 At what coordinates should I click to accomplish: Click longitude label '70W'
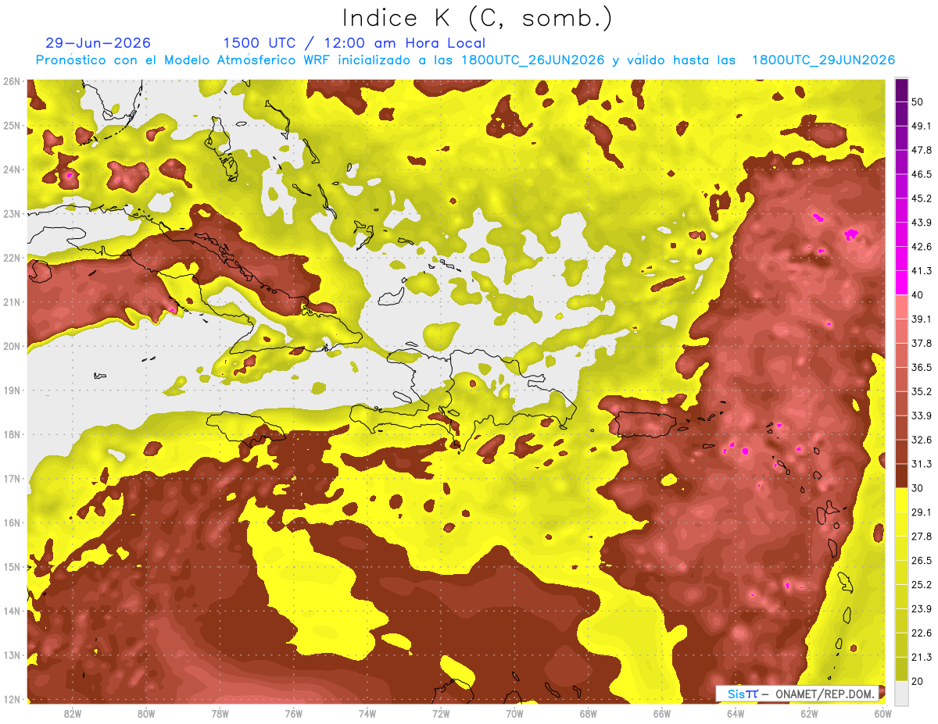[514, 714]
